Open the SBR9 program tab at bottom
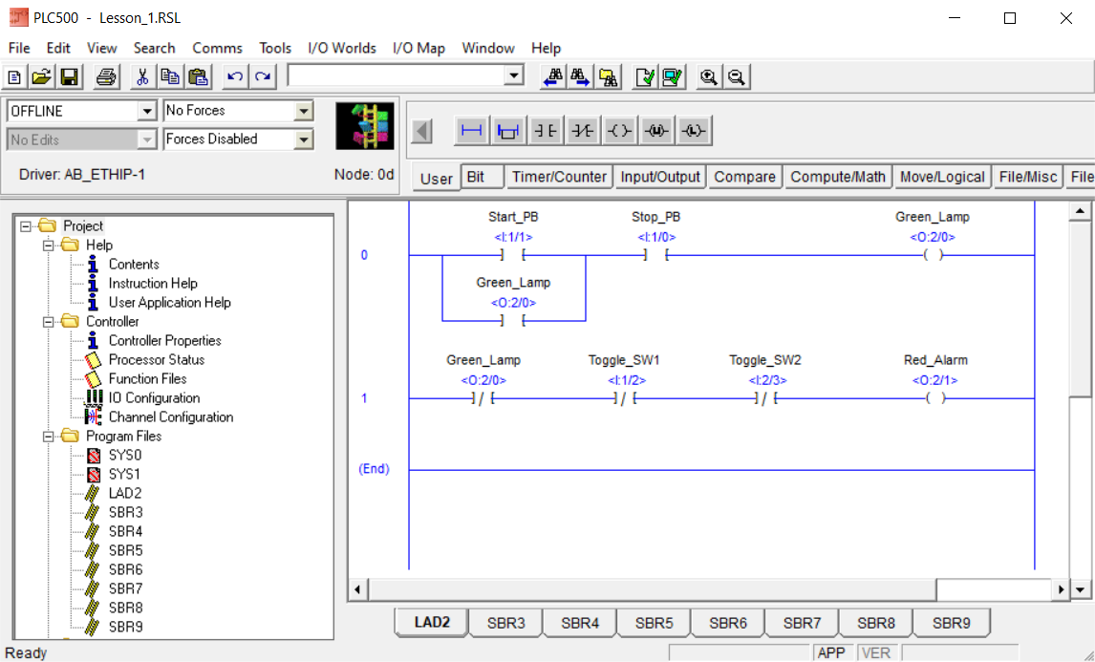The height and width of the screenshot is (662, 1095). coord(951,623)
